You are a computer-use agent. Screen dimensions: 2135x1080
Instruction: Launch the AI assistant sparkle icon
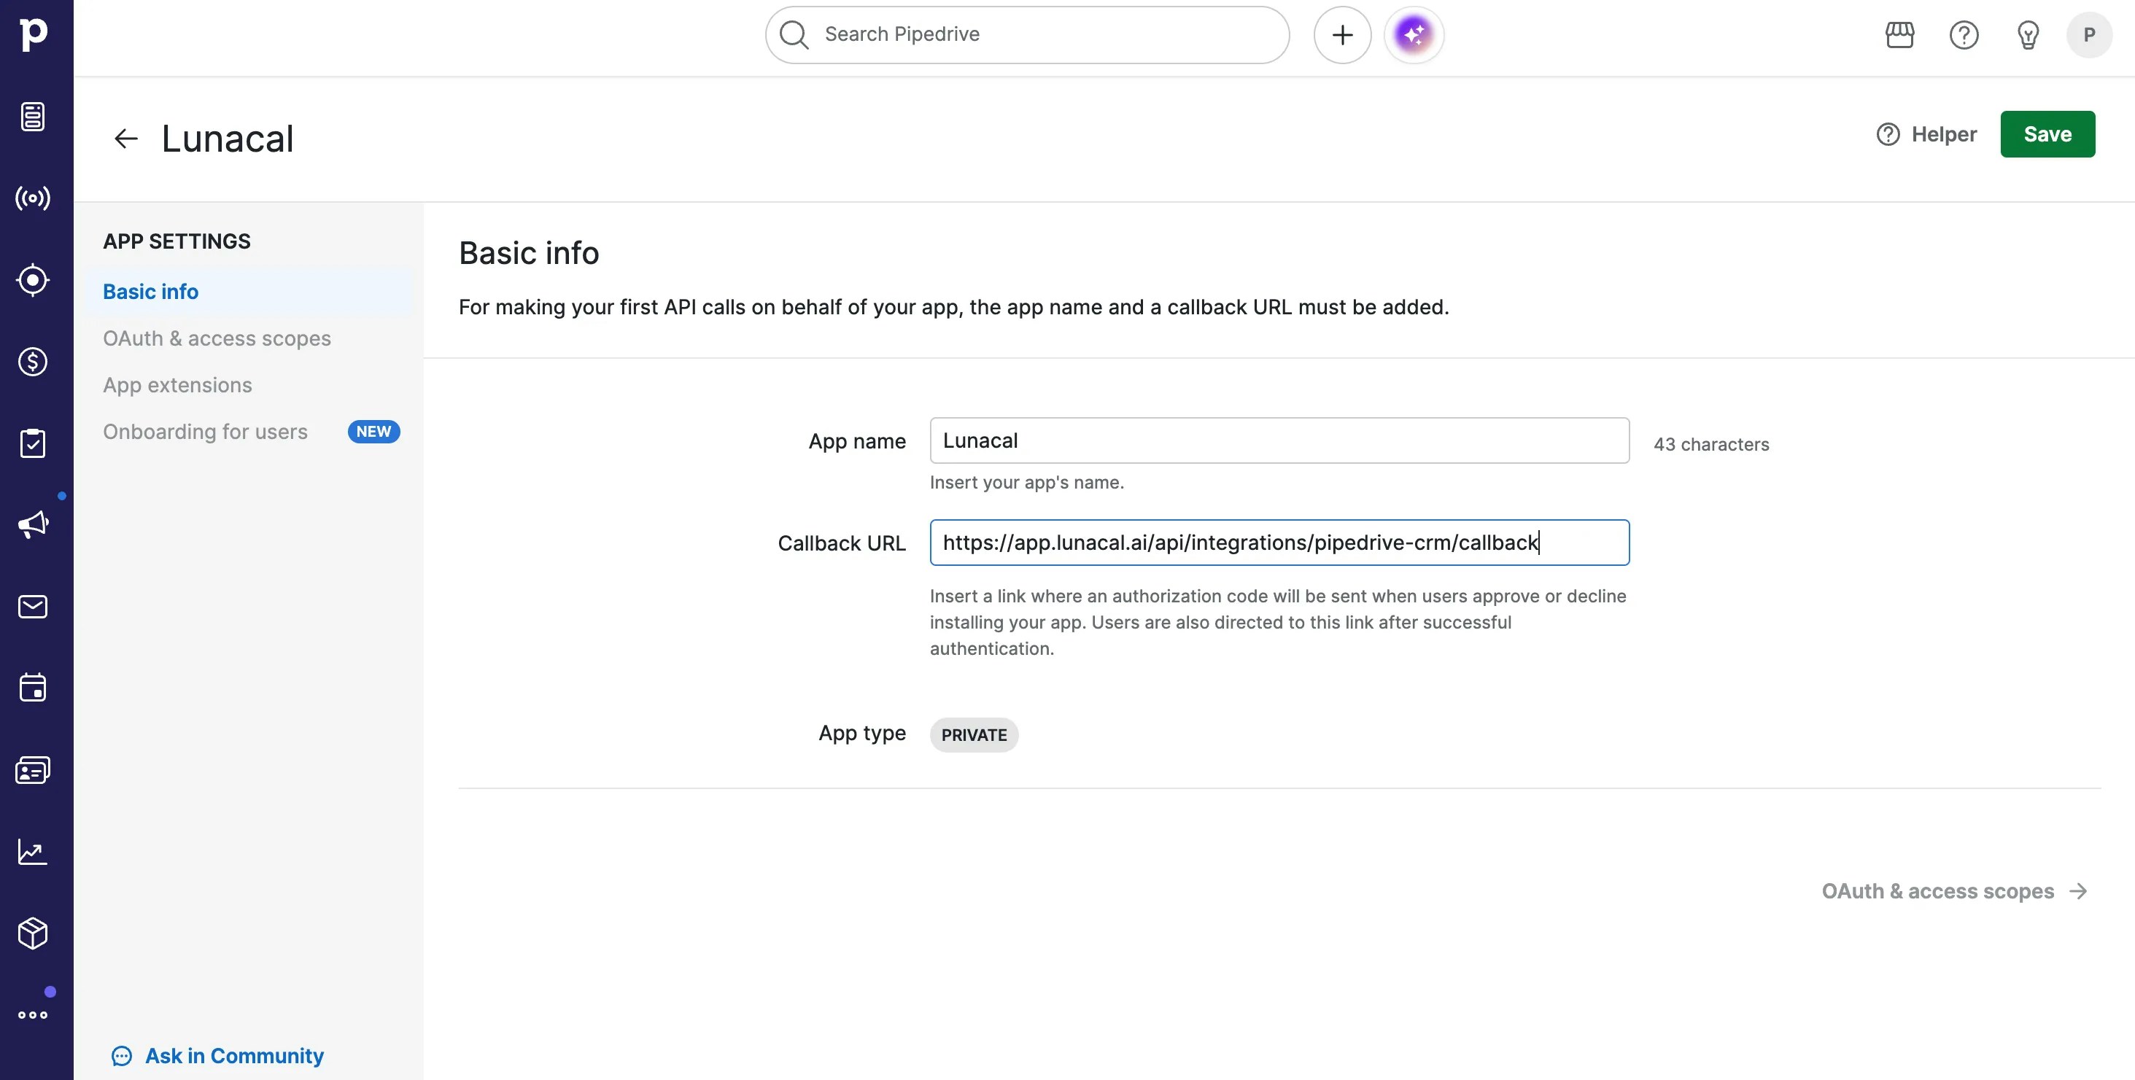1413,35
